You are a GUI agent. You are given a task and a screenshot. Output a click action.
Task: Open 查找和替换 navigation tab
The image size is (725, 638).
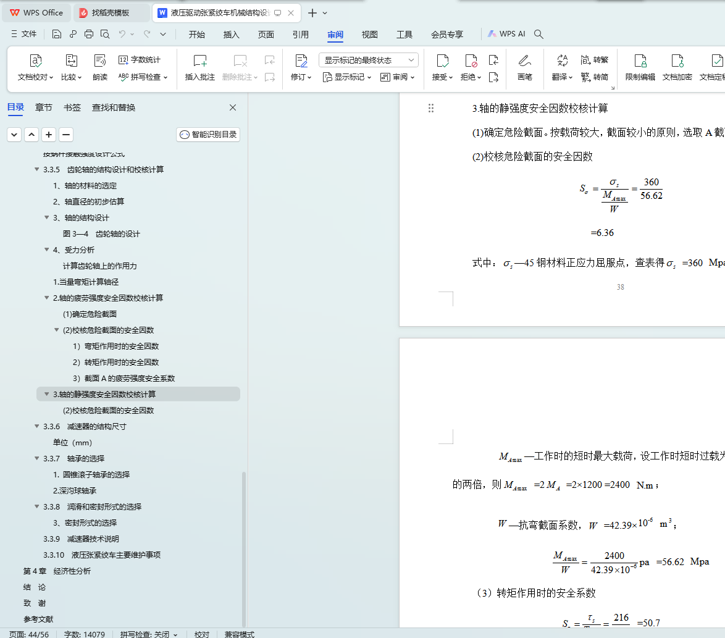(x=114, y=107)
